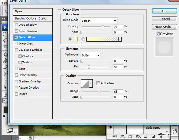Select the Eraser tool

click(5, 67)
